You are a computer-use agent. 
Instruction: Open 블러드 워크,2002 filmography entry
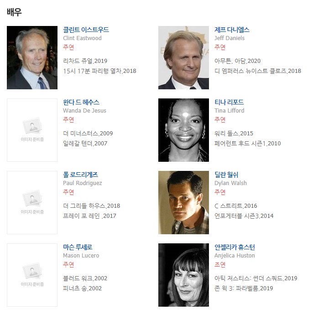coord(85,278)
